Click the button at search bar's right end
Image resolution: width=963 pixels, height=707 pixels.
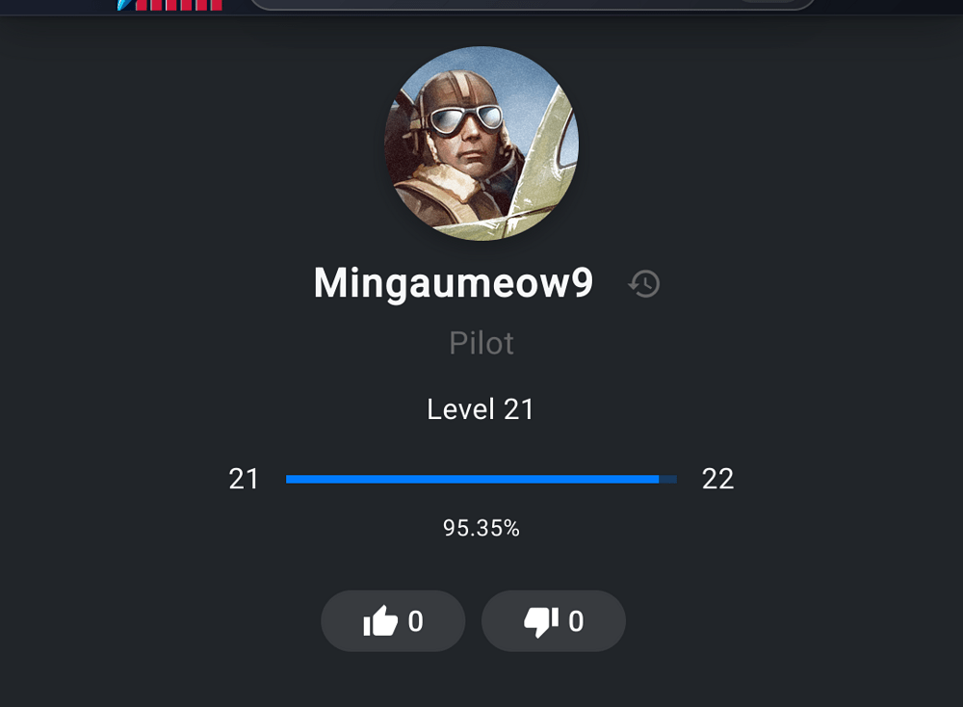(x=768, y=3)
